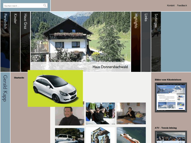Open the Highlights vertical tab
191x143 pixels.
pos(136,42)
